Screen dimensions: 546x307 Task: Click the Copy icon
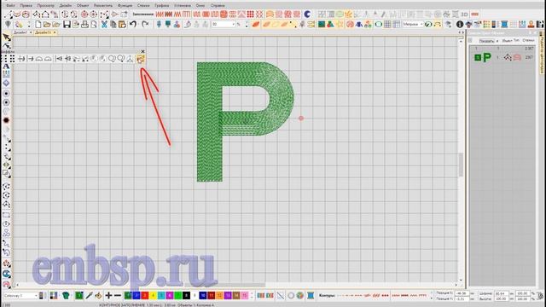[113, 24]
